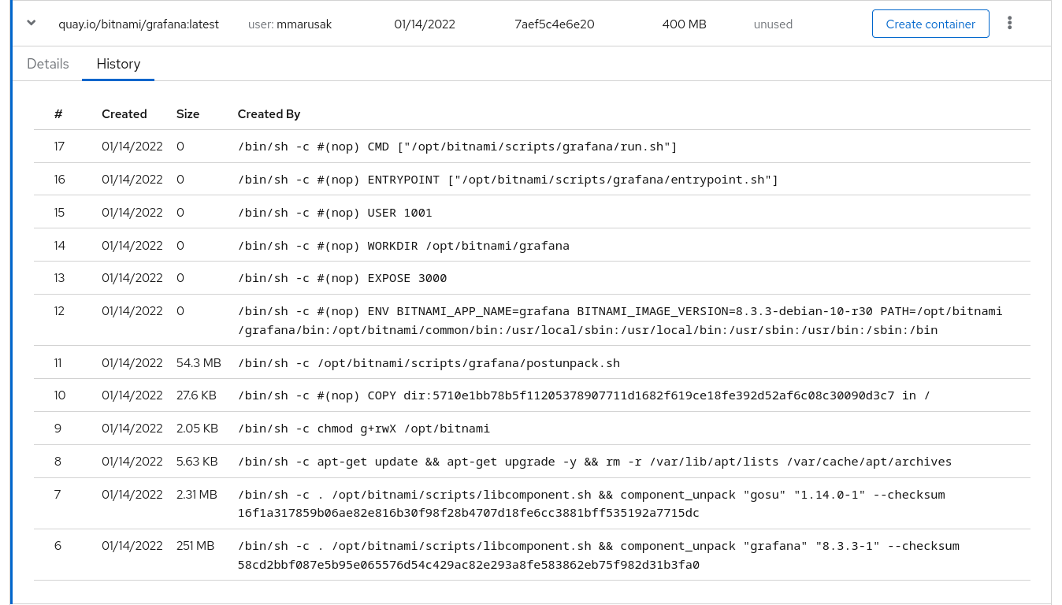The height and width of the screenshot is (605, 1062).
Task: Click the image name quay.io/bitnami/grafana:latest
Action: [x=139, y=24]
